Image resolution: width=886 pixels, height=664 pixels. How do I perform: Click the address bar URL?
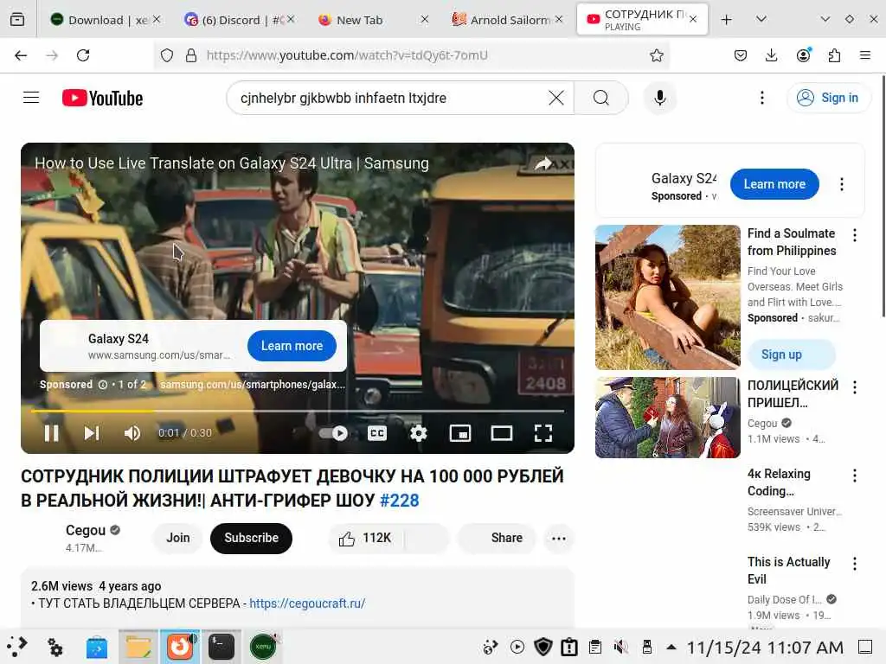click(x=348, y=55)
